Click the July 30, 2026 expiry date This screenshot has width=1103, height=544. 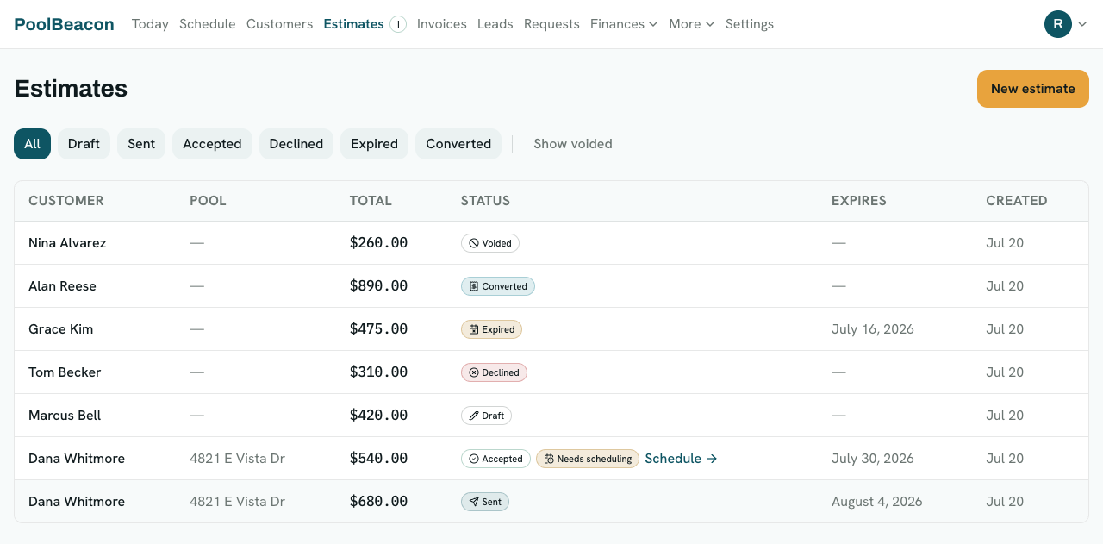coord(873,459)
